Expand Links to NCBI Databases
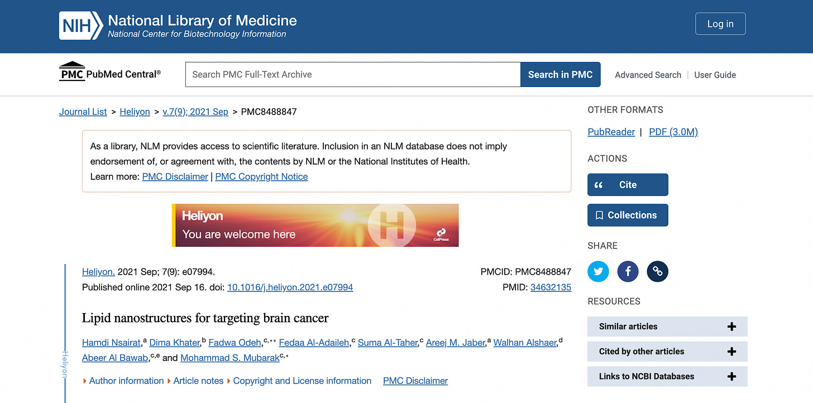The height and width of the screenshot is (403, 813). (667, 376)
